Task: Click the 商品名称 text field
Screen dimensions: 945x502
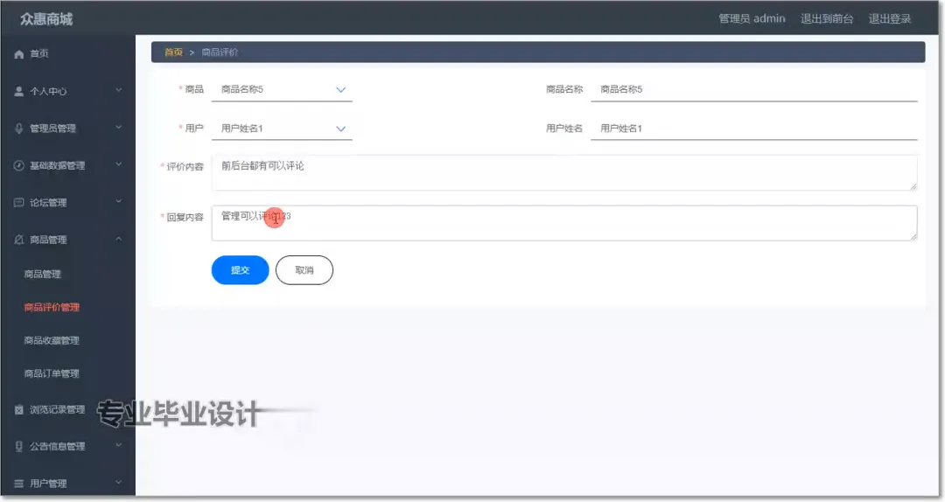Action: pyautogui.click(x=754, y=90)
